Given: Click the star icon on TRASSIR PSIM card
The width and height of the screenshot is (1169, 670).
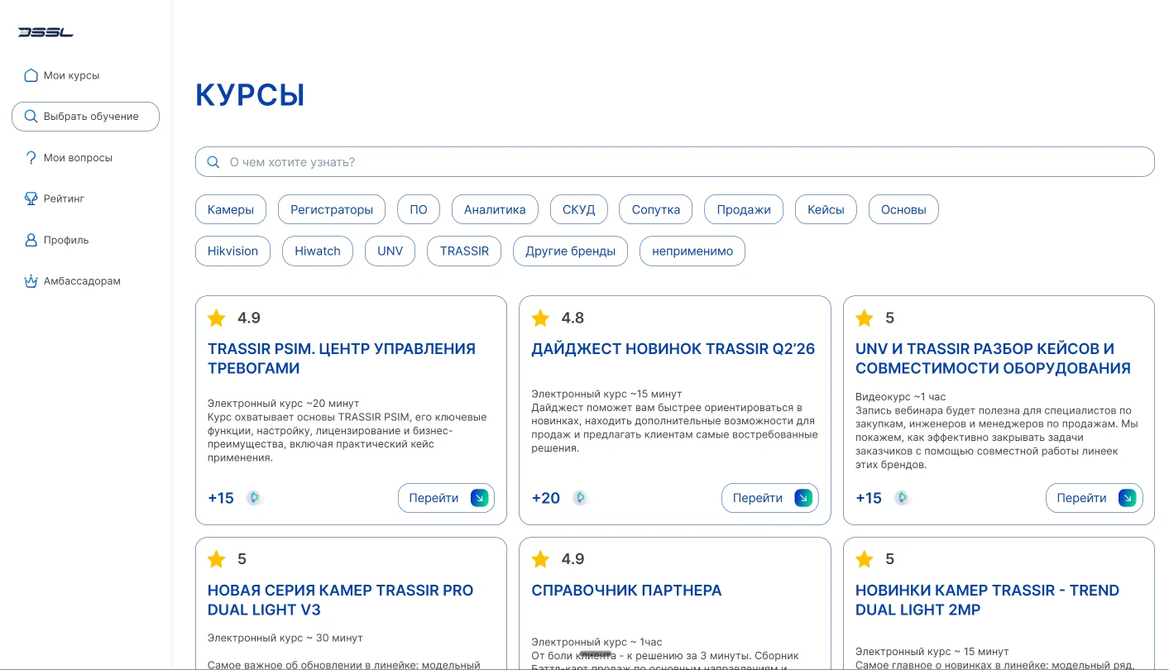Looking at the screenshot, I should click(217, 318).
